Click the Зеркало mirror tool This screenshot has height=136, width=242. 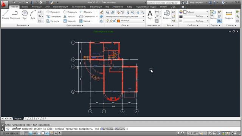coord(69,17)
